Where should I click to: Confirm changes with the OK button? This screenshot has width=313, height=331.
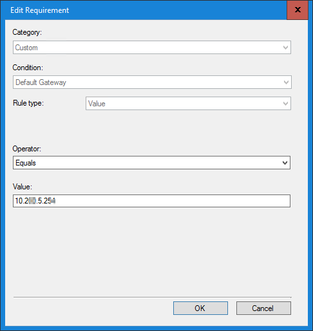click(x=200, y=308)
